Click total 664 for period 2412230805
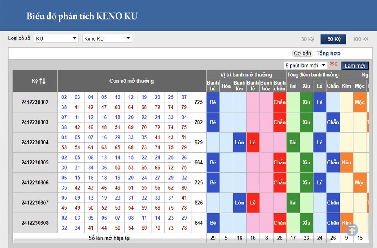The image size is (377, 248). pos(199,163)
